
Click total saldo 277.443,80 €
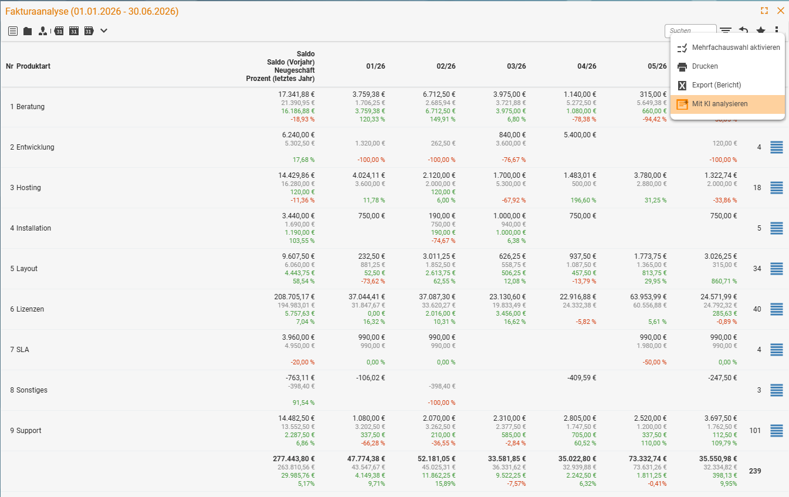(x=293, y=459)
